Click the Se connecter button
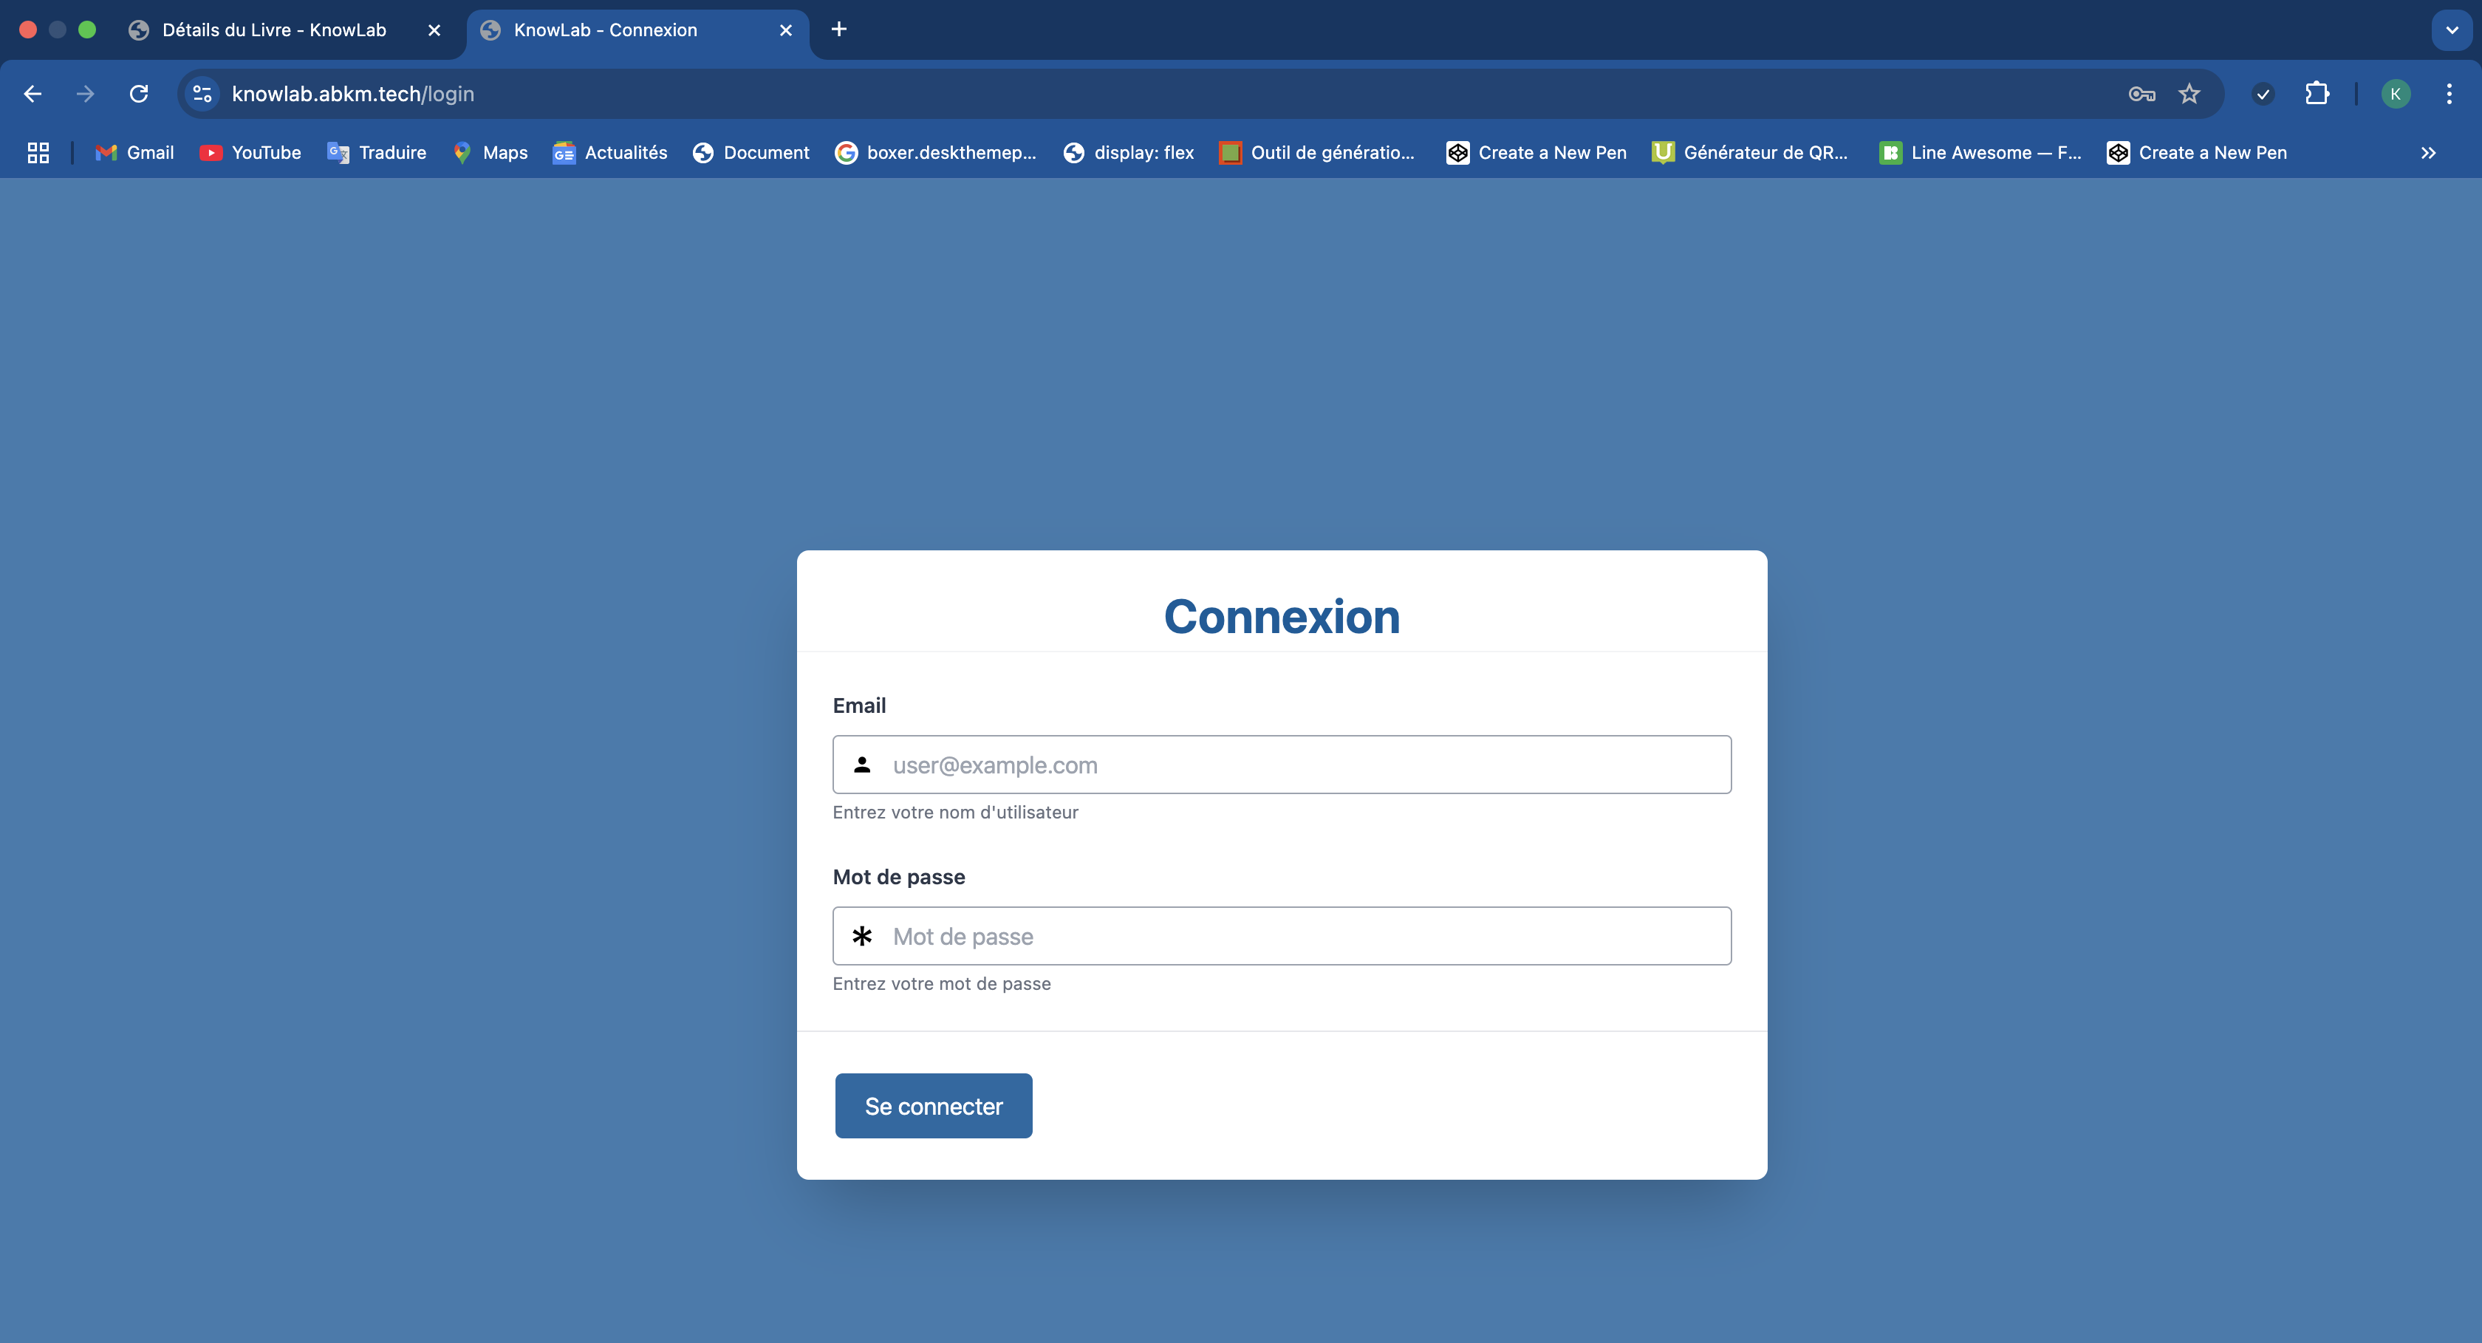2482x1343 pixels. click(934, 1106)
